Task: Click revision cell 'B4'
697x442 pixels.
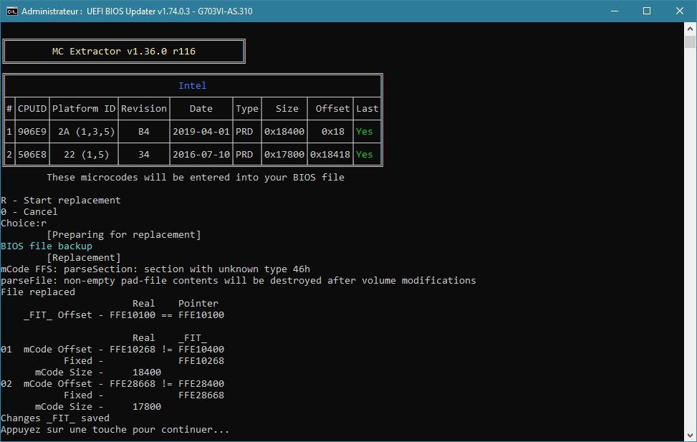Action: pyautogui.click(x=143, y=132)
